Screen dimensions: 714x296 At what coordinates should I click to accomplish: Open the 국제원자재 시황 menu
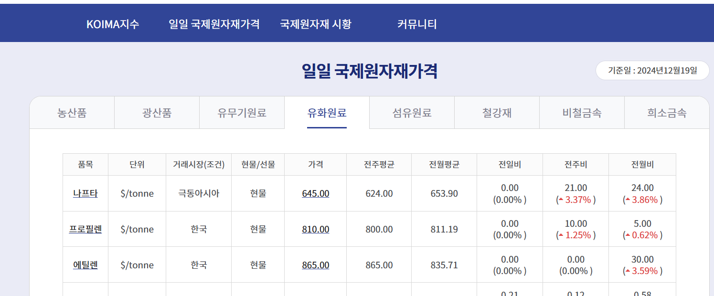coord(316,24)
